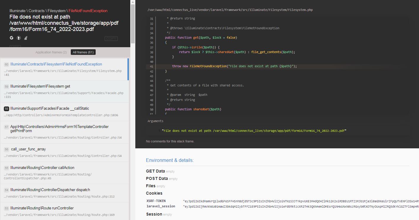Click 'No comments for this stack frame.' text
Image resolution: width=419 pixels, height=220 pixels.
point(170,141)
